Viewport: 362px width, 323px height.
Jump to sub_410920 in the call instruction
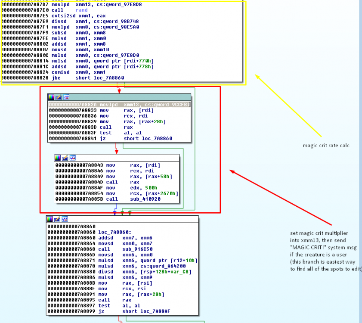point(142,199)
